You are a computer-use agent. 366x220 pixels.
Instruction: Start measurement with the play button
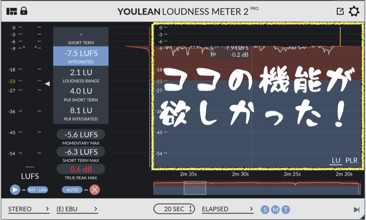click(x=15, y=190)
